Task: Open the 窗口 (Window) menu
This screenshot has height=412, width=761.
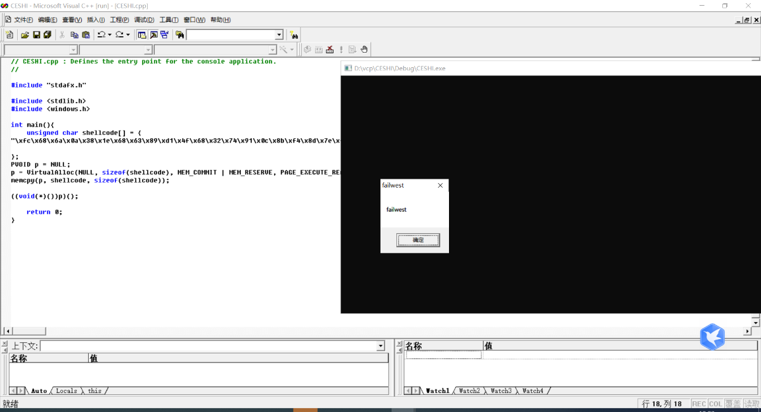Action: coord(194,20)
